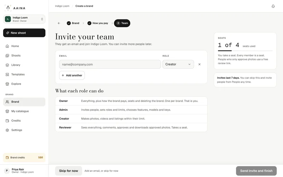Screen dimensions: 283x177
Task: Click 'Add an email, or skip for now' hint
Action: [101, 171]
